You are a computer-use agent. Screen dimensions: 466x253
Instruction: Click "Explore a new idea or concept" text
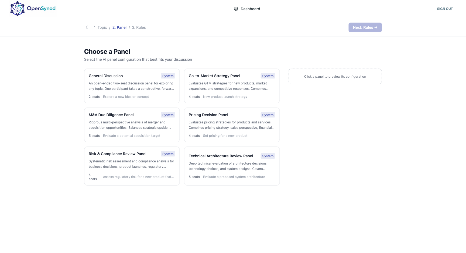point(126,97)
